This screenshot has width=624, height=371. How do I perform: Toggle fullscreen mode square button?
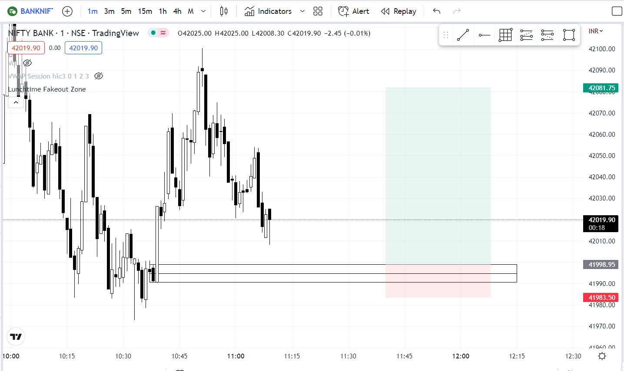tap(617, 11)
